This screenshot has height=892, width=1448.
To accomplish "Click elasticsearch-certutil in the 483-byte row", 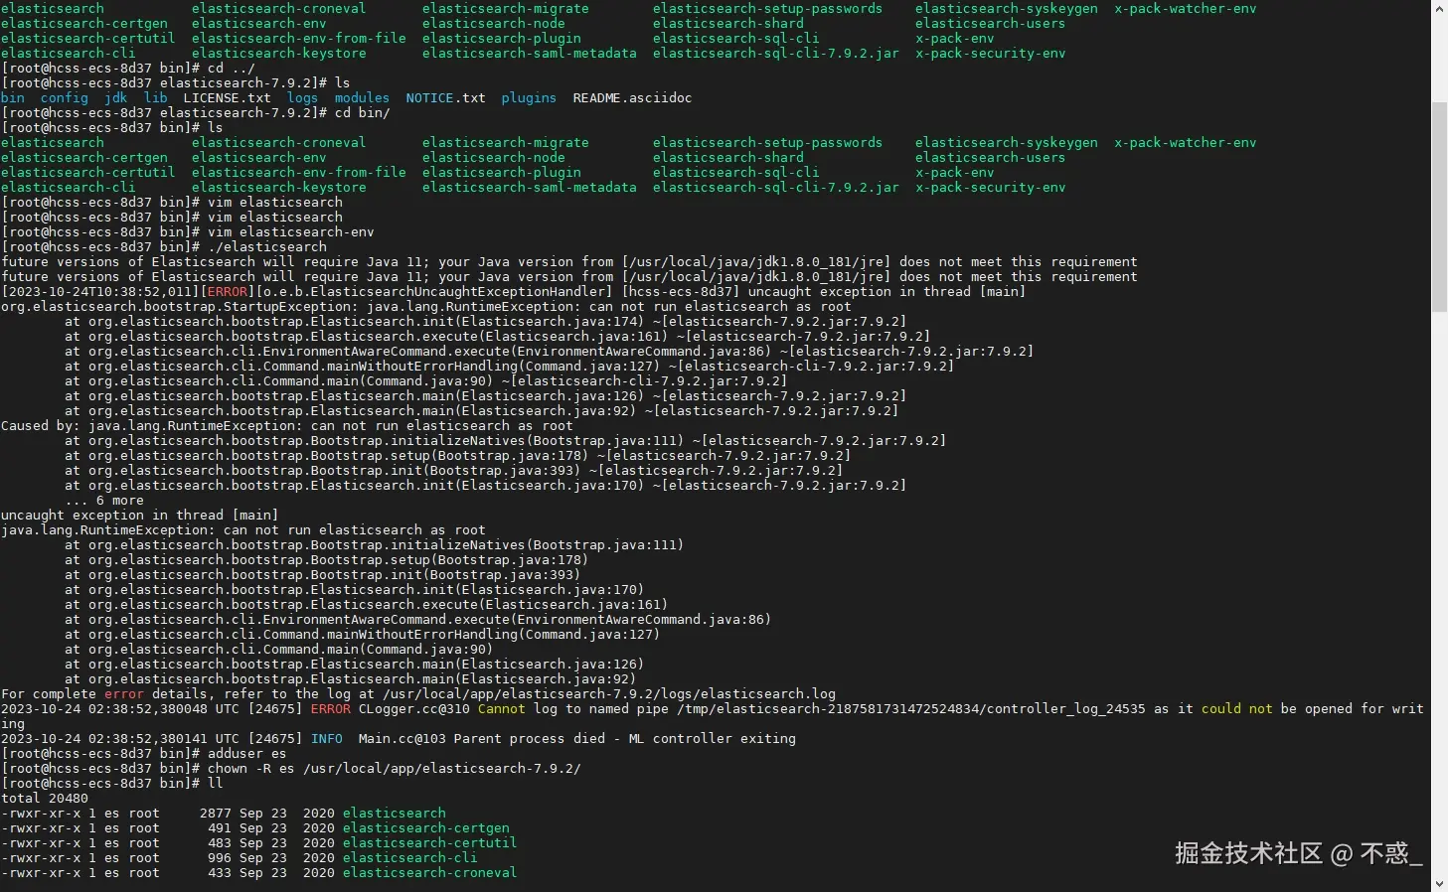I will click(x=429, y=843).
